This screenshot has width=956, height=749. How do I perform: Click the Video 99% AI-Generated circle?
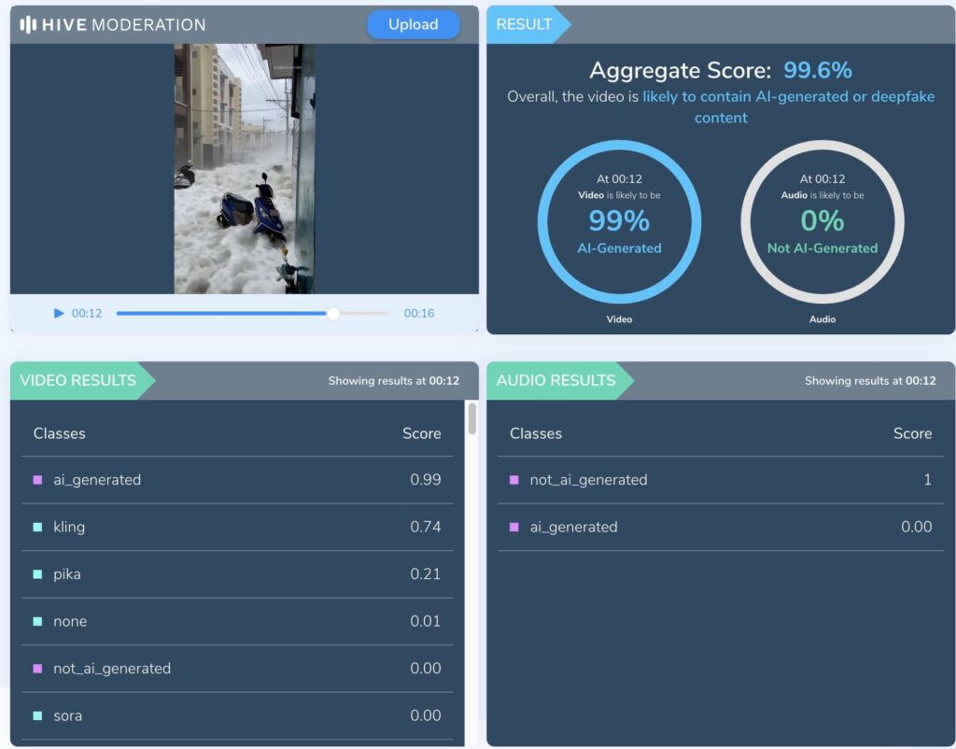click(x=619, y=221)
